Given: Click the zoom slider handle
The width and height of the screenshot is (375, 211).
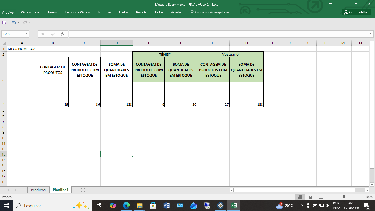Looking at the screenshot, I should [344, 197].
